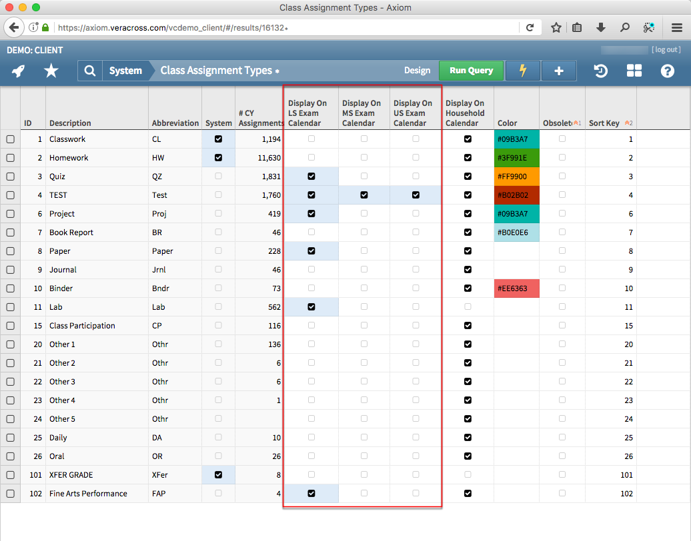Open the history clock icon
Image resolution: width=691 pixels, height=541 pixels.
601,71
